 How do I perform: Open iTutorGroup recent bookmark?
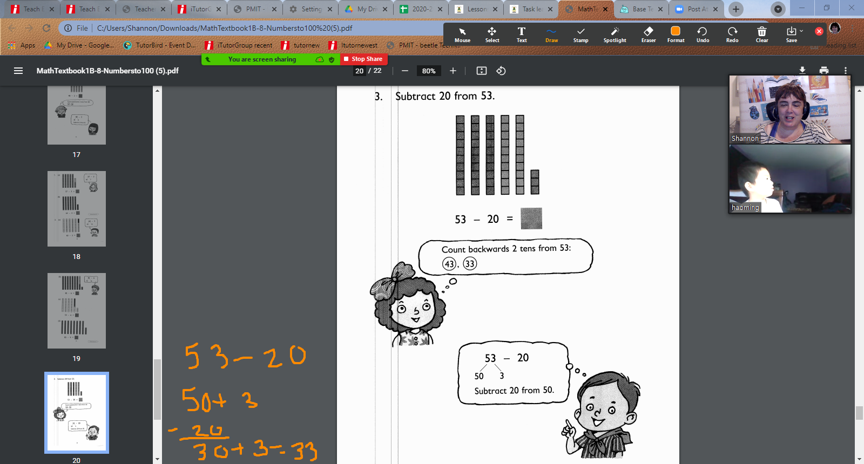pyautogui.click(x=239, y=45)
